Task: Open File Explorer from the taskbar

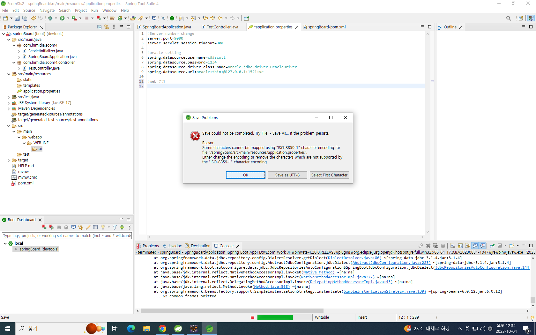Action: (147, 329)
